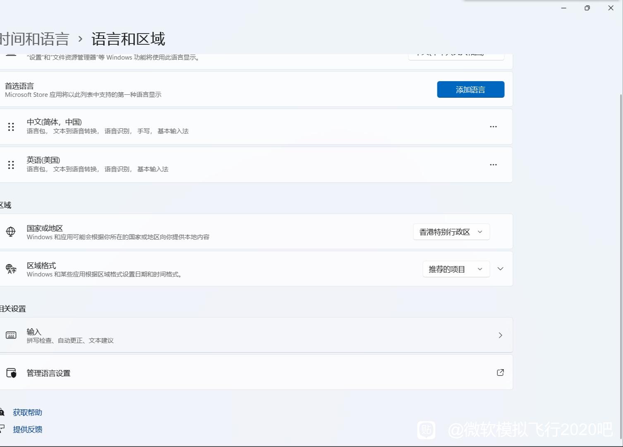This screenshot has height=447, width=623.
Task: Grab the drag handle for 中文(简体，中国)
Action: click(11, 127)
